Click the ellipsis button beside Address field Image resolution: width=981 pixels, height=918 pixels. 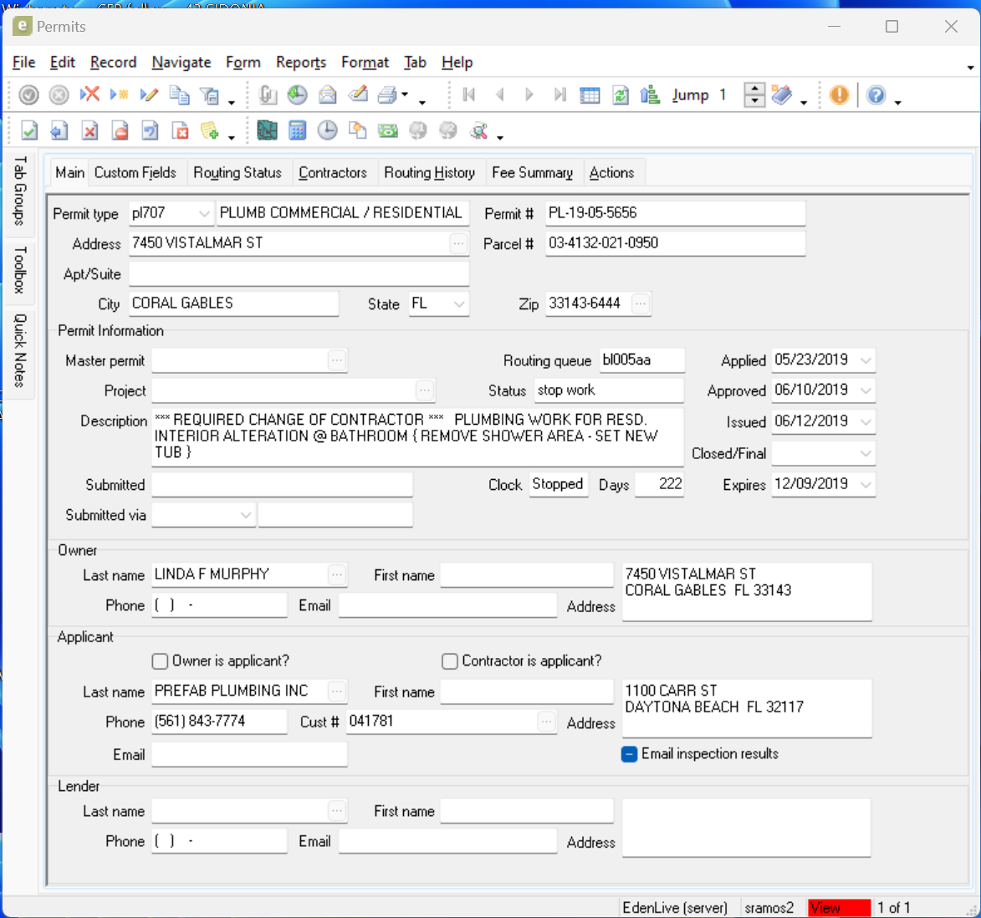click(458, 244)
